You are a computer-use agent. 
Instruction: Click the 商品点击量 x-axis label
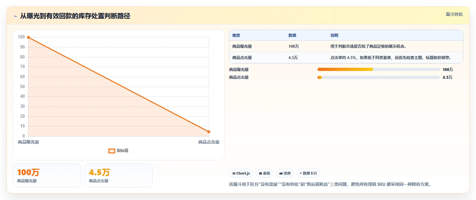click(x=209, y=142)
